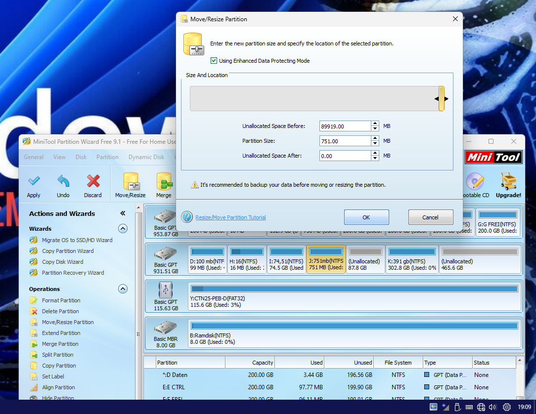Click the Bootable CD disc icon
The width and height of the screenshot is (536, 414).
pos(475,181)
